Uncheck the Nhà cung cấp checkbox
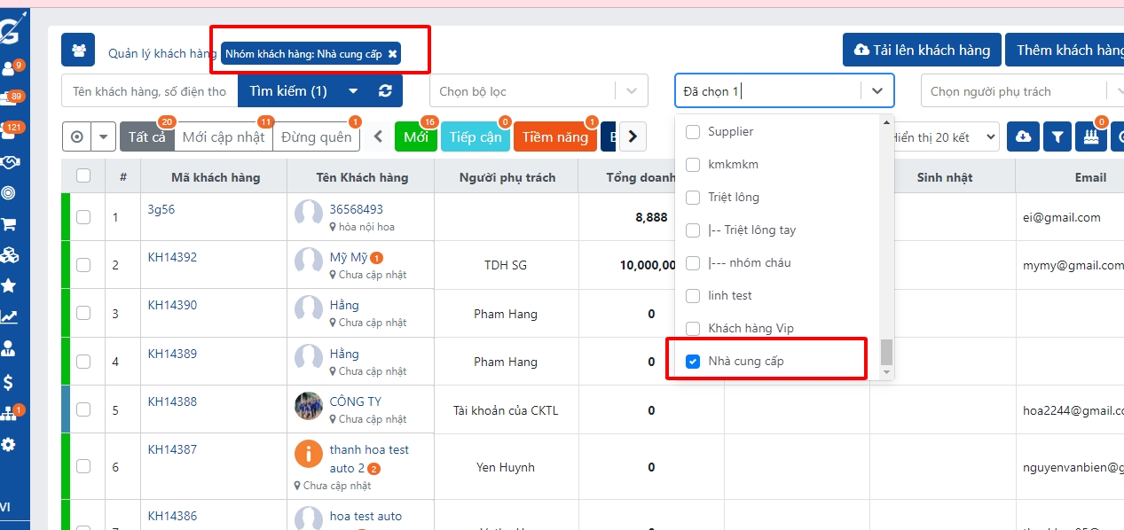1124x530 pixels. pyautogui.click(x=694, y=361)
